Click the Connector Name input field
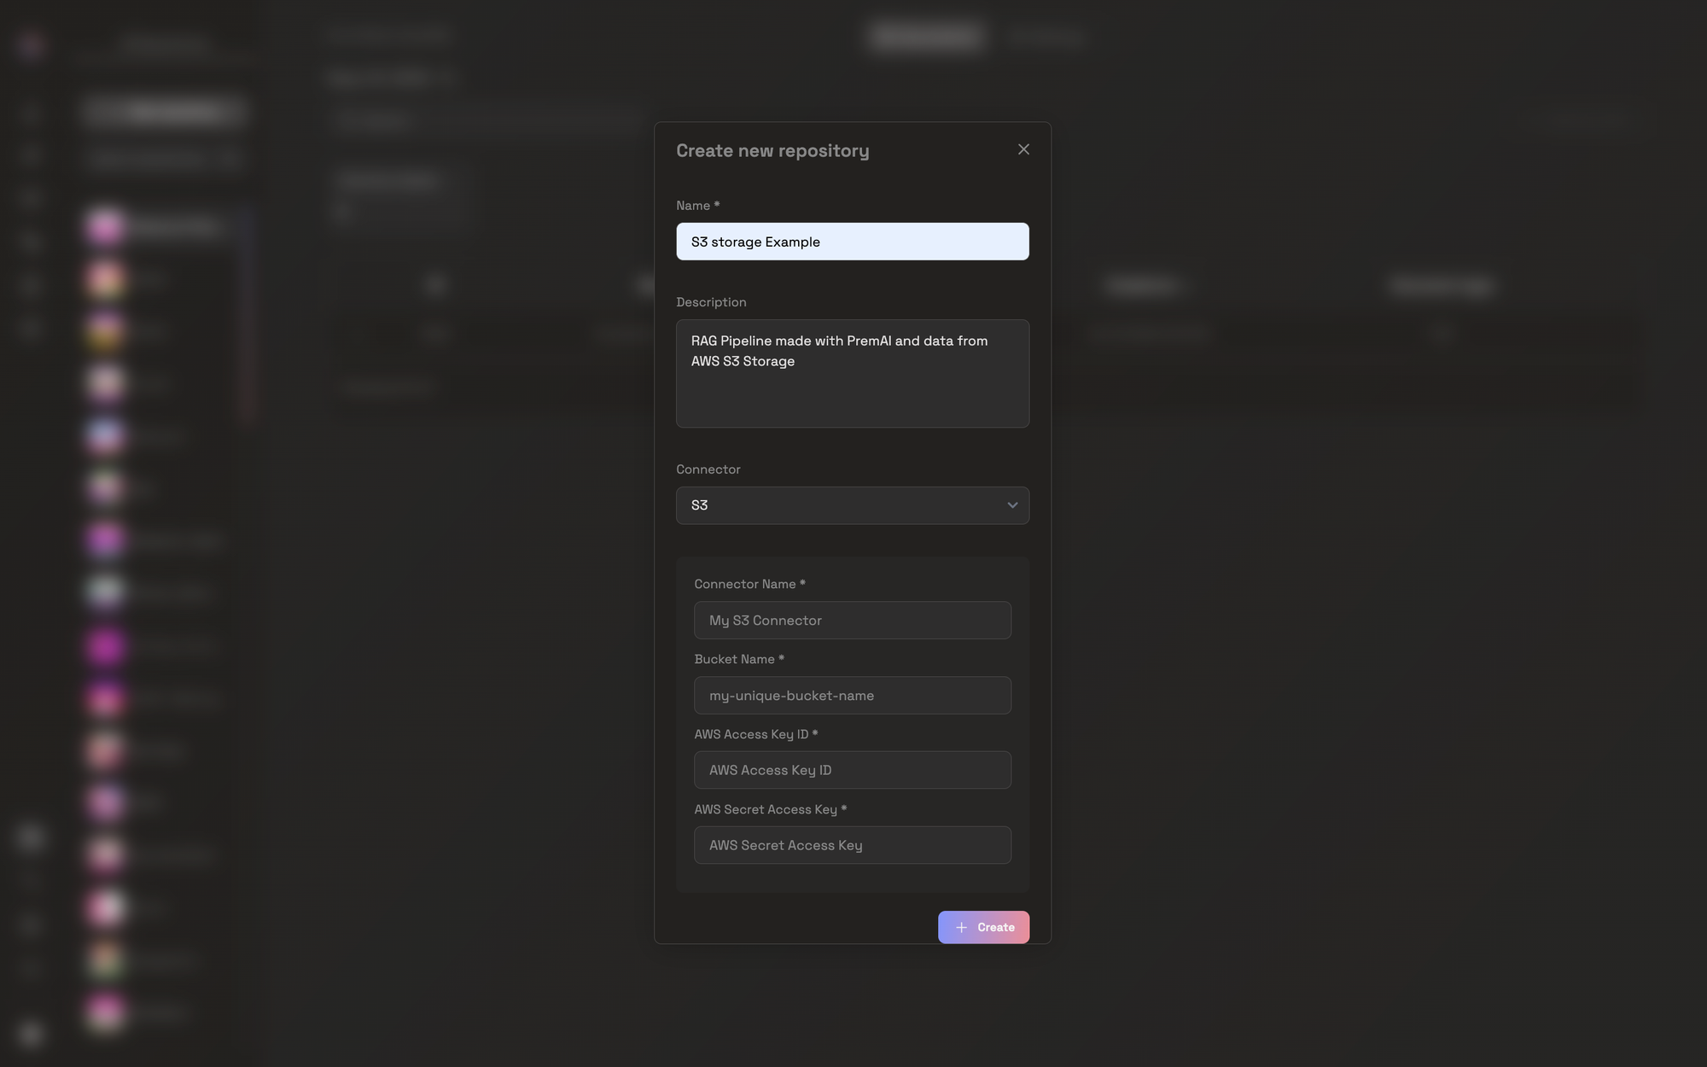This screenshot has height=1067, width=1707. pyautogui.click(x=853, y=621)
